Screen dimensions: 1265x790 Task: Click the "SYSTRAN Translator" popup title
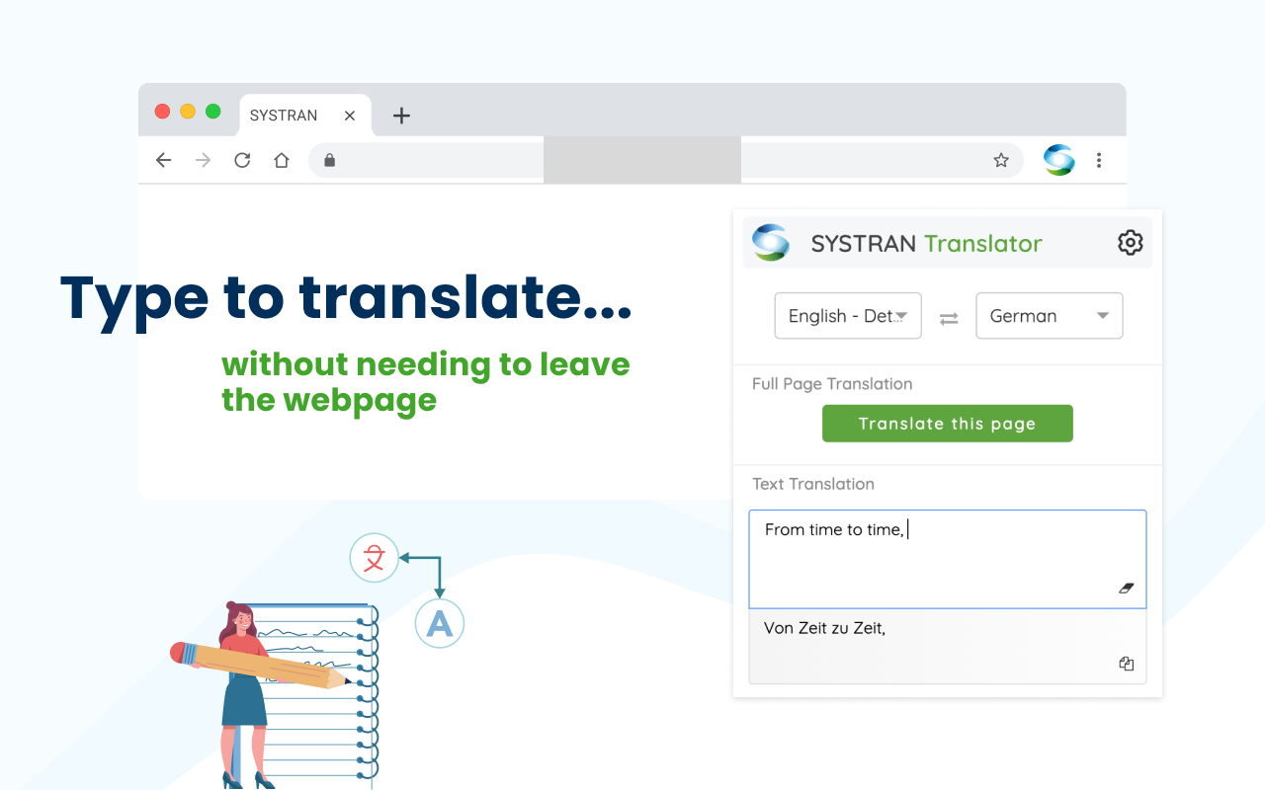click(927, 243)
